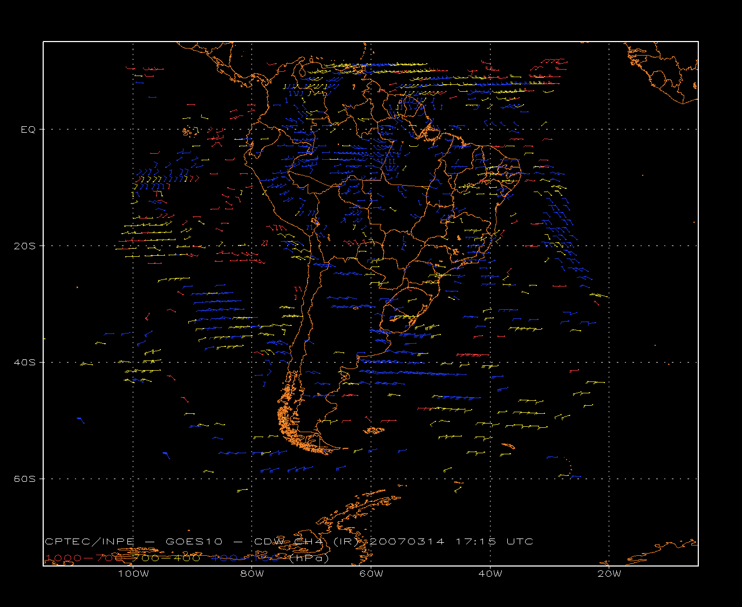Click the 60W longitude label

(x=371, y=574)
